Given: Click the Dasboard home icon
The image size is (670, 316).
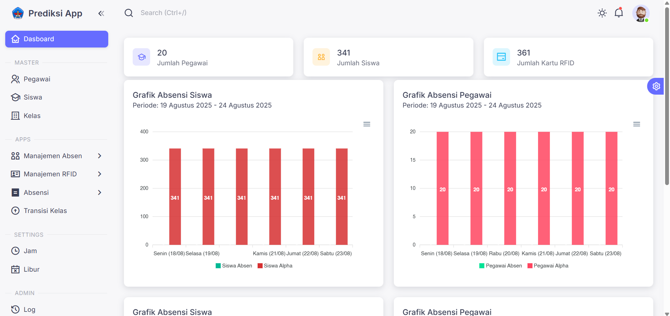Looking at the screenshot, I should [15, 39].
